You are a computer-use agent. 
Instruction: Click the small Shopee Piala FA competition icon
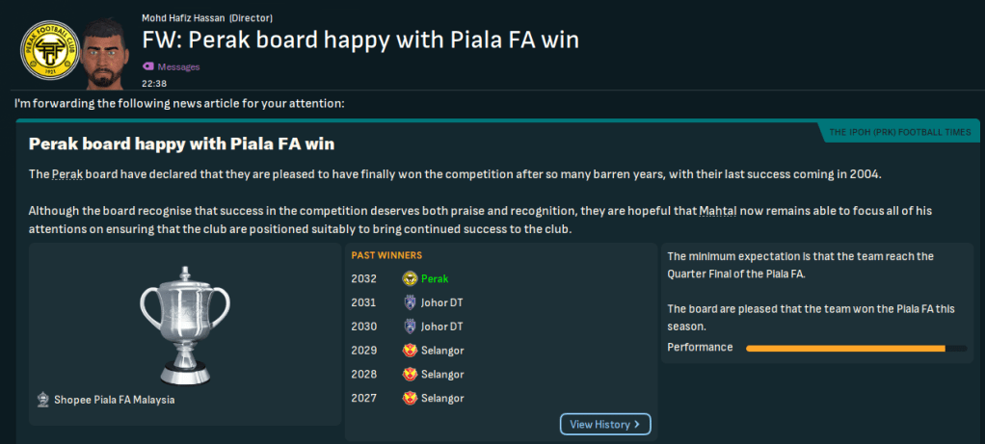click(43, 400)
